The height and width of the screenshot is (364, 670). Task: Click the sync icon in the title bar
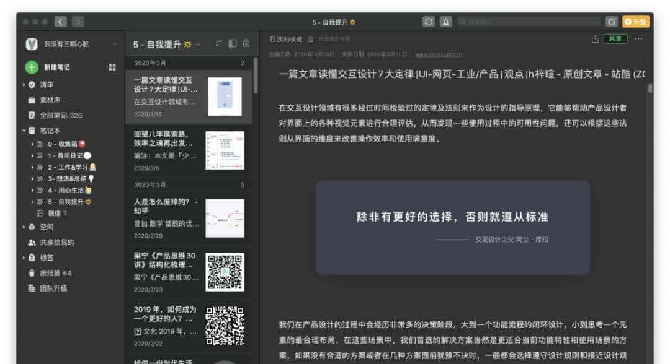click(x=429, y=21)
